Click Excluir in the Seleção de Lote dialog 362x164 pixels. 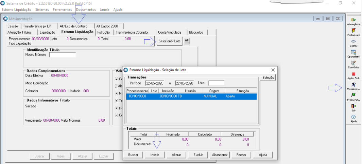(x=198, y=155)
